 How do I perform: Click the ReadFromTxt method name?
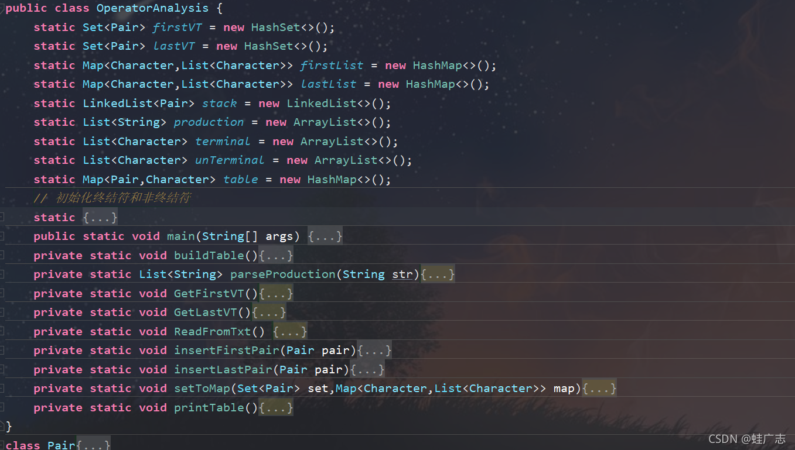pyautogui.click(x=212, y=331)
